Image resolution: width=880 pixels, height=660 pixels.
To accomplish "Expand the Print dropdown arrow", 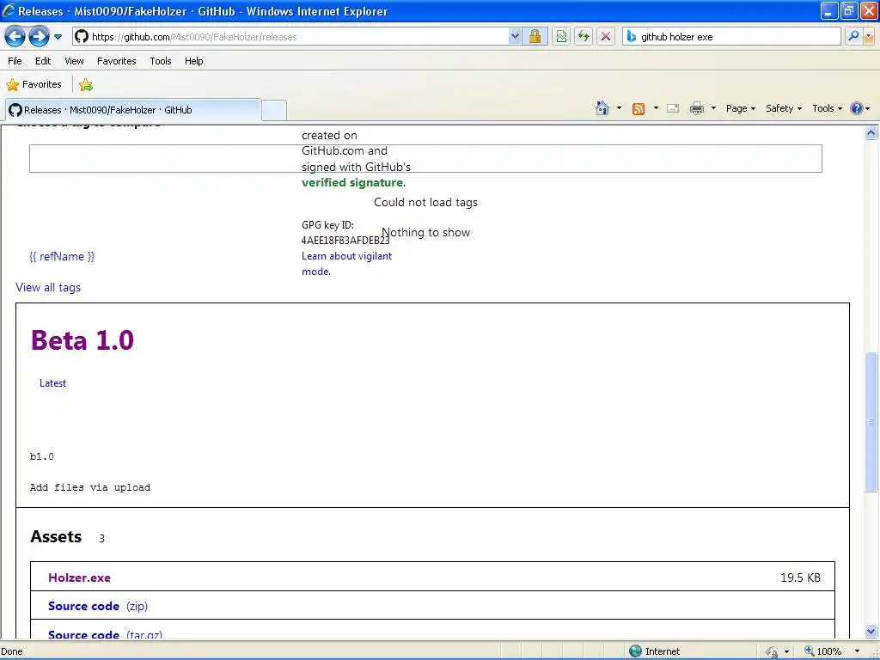I will pyautogui.click(x=713, y=108).
